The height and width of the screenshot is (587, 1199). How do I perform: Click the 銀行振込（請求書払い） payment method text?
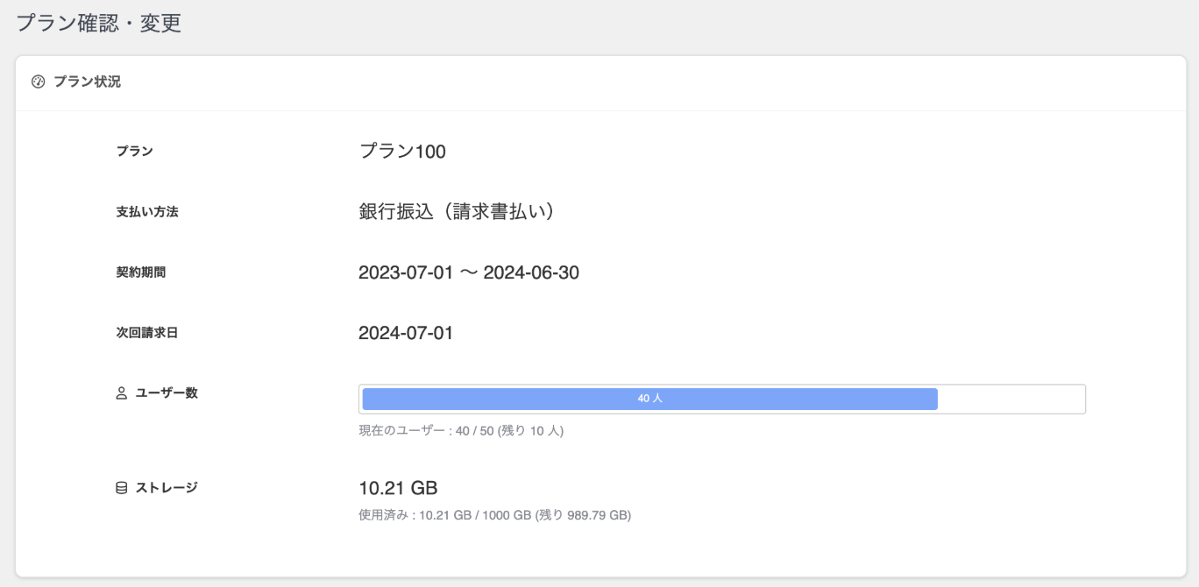click(x=456, y=212)
